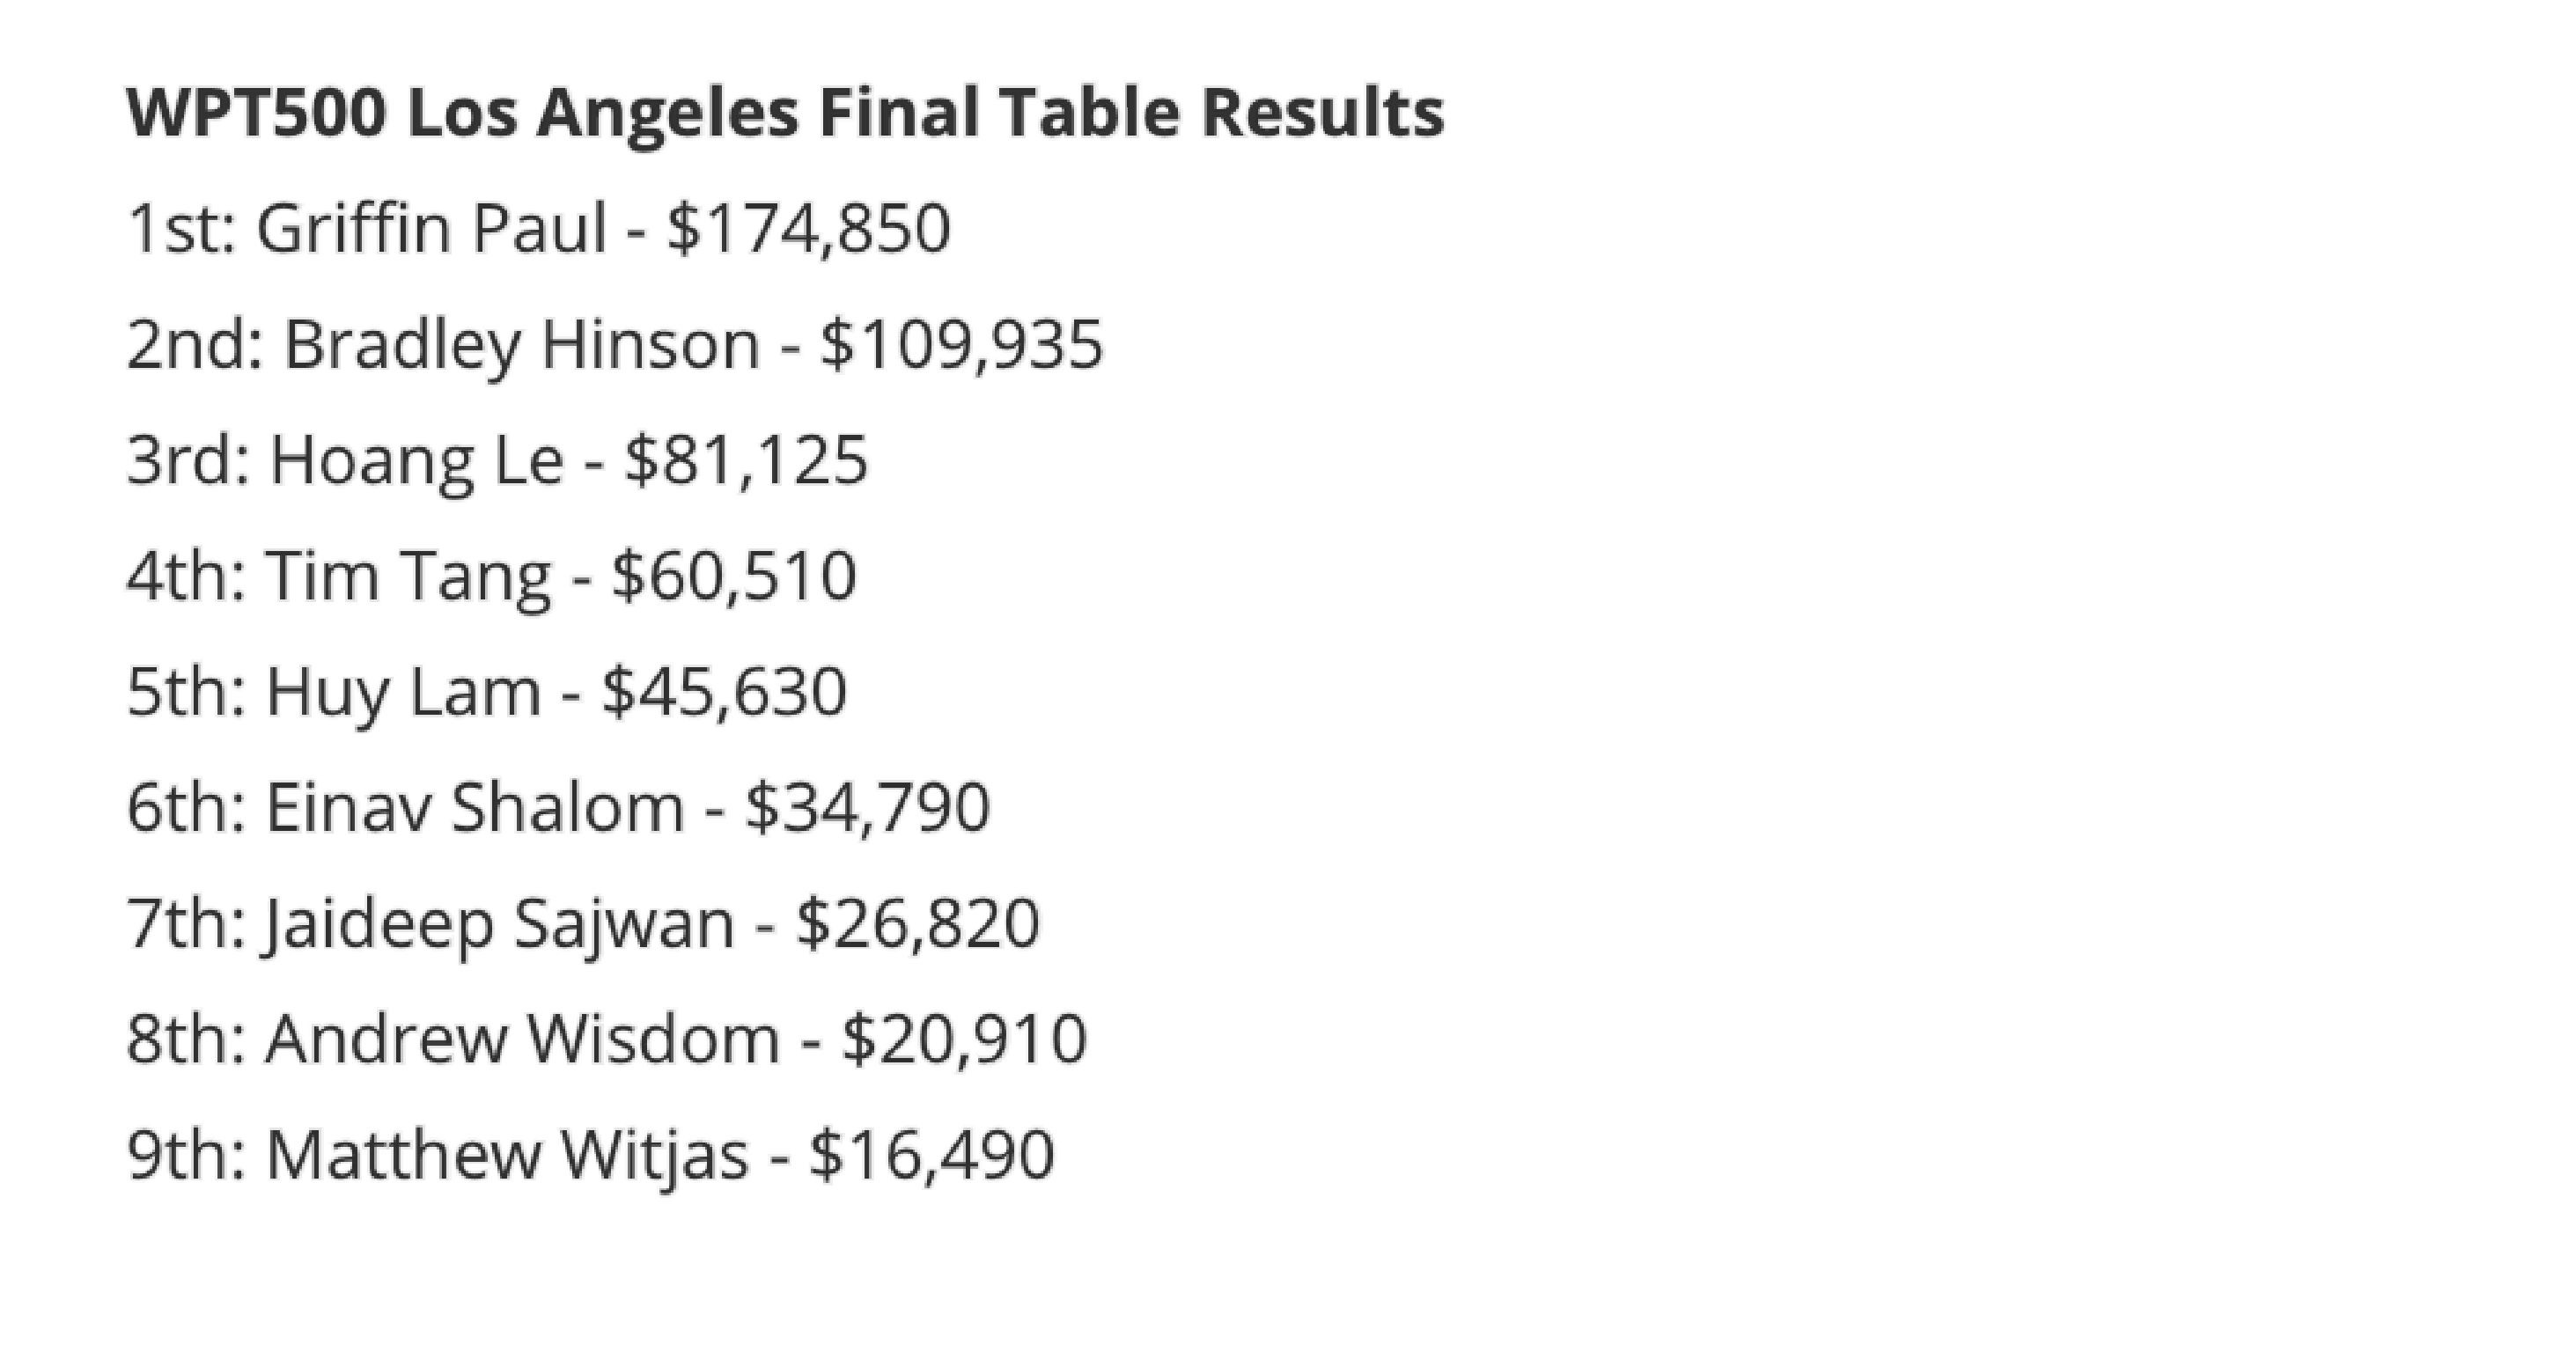
Task: Select the 2nd place Bradley Hinson line
Action: coord(615,345)
